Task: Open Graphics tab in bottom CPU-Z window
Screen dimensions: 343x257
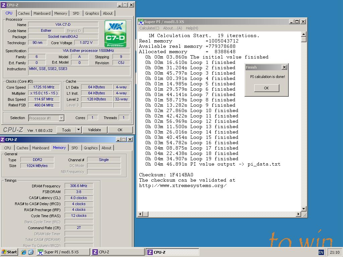Action: pos(90,148)
